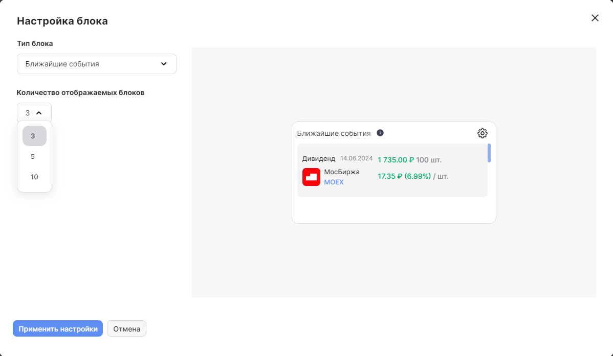Collapse the block count dropdown showing 3

(x=34, y=113)
